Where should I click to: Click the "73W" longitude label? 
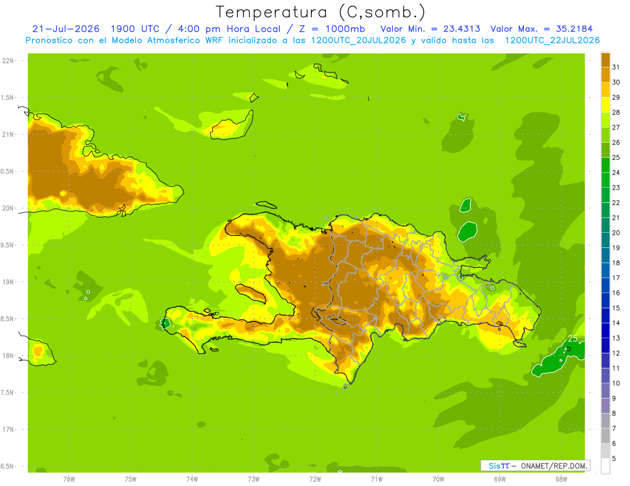click(x=254, y=479)
